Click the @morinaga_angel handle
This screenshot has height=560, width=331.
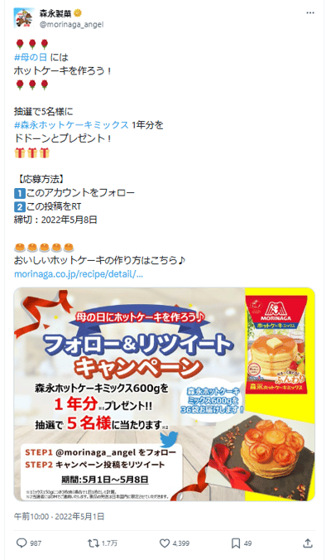(x=71, y=25)
